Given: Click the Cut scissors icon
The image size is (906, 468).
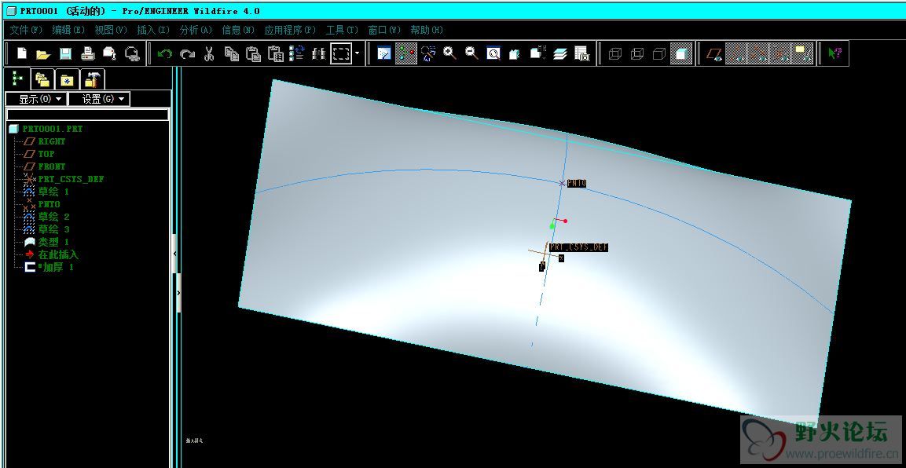Looking at the screenshot, I should click(209, 53).
